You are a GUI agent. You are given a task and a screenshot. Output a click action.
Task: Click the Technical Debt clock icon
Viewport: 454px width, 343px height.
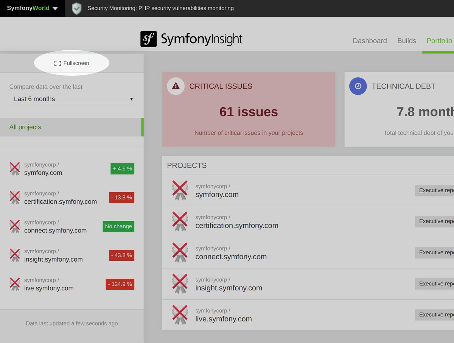click(358, 86)
